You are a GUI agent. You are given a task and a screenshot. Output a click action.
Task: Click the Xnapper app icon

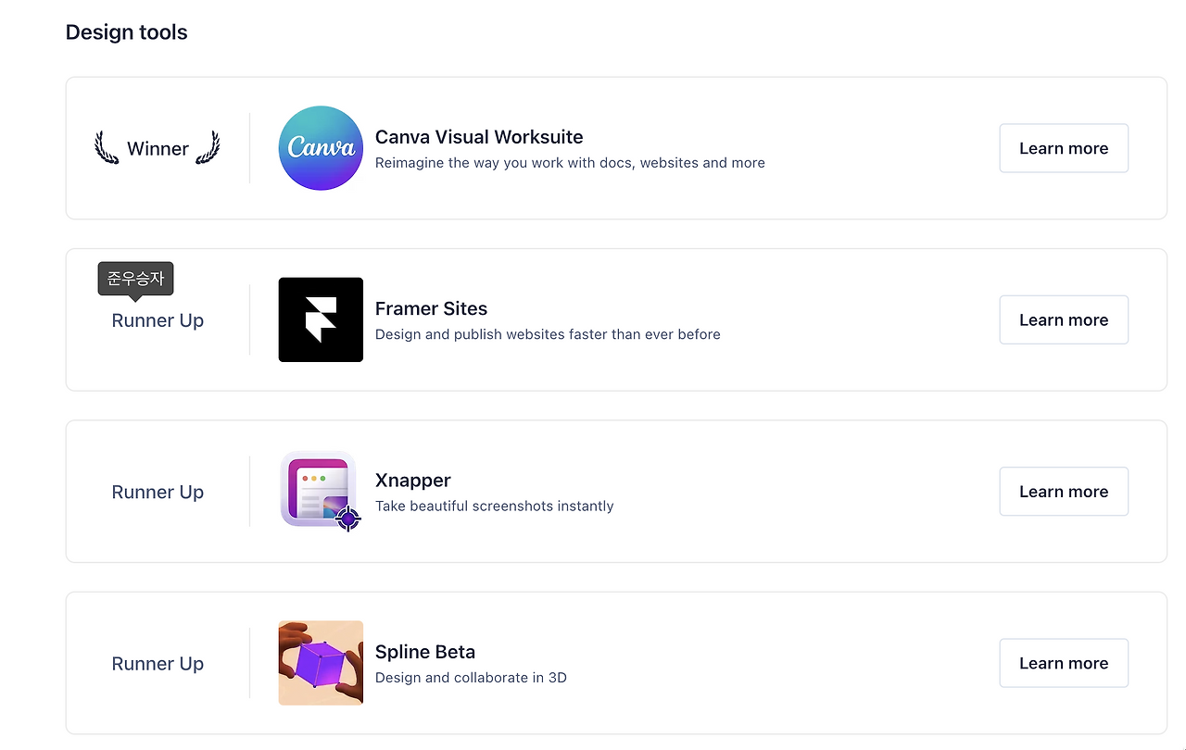[x=321, y=491]
